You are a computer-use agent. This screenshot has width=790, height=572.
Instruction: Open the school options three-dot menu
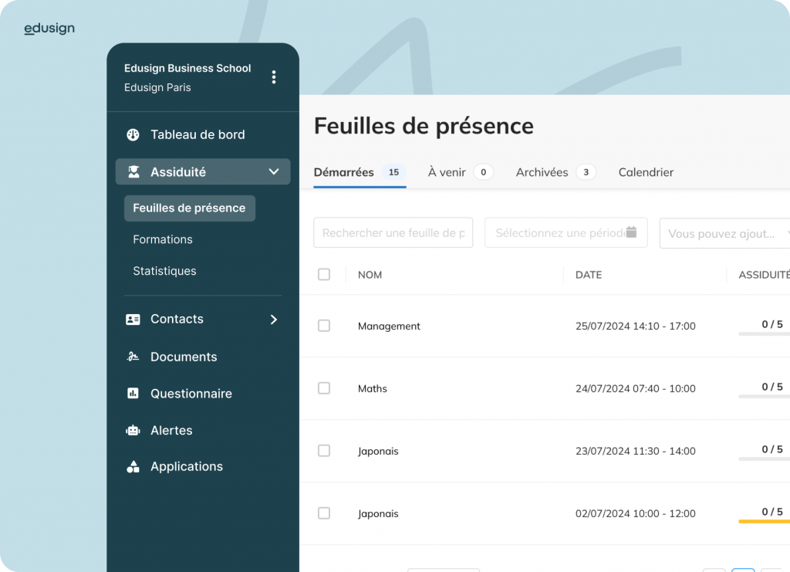pyautogui.click(x=274, y=77)
